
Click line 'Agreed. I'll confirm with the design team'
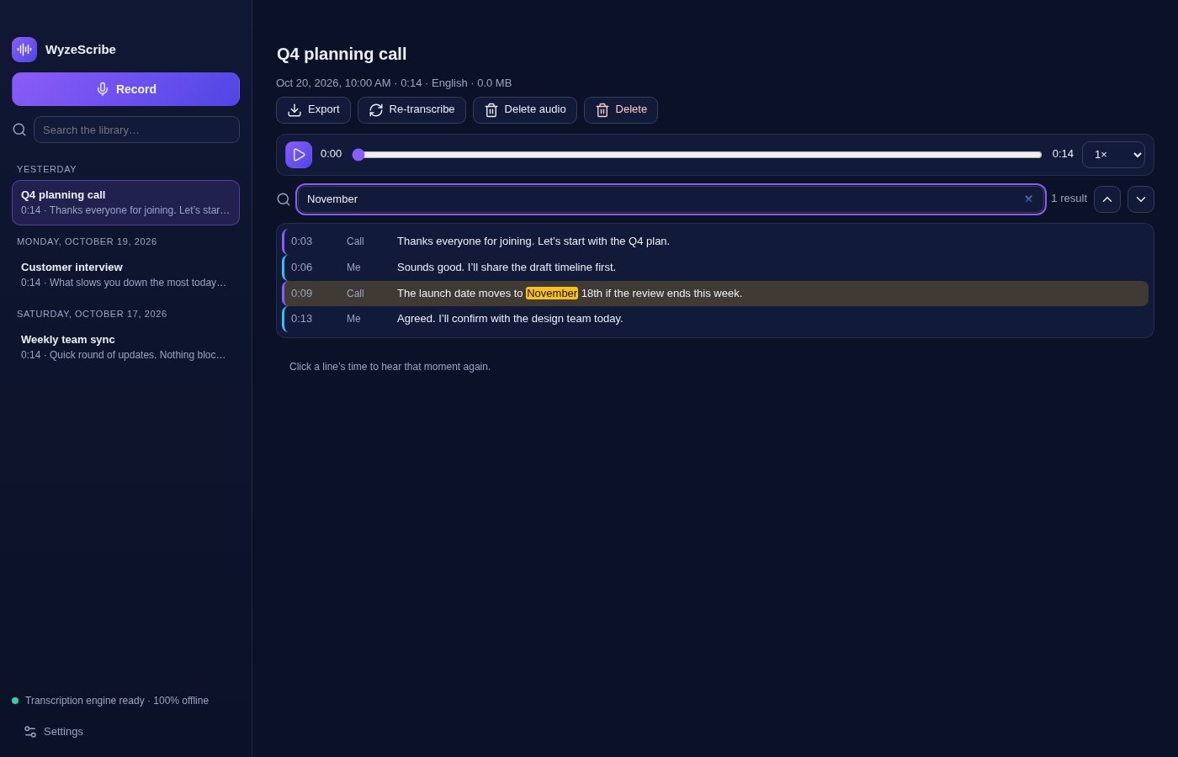point(510,319)
